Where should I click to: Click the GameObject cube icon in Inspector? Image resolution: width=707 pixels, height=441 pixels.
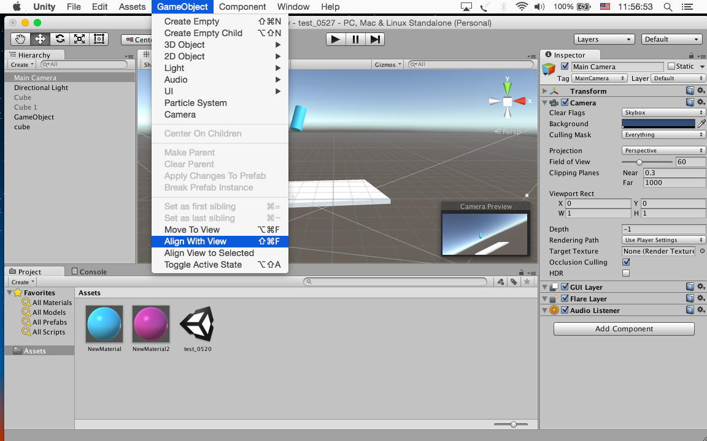[549, 69]
